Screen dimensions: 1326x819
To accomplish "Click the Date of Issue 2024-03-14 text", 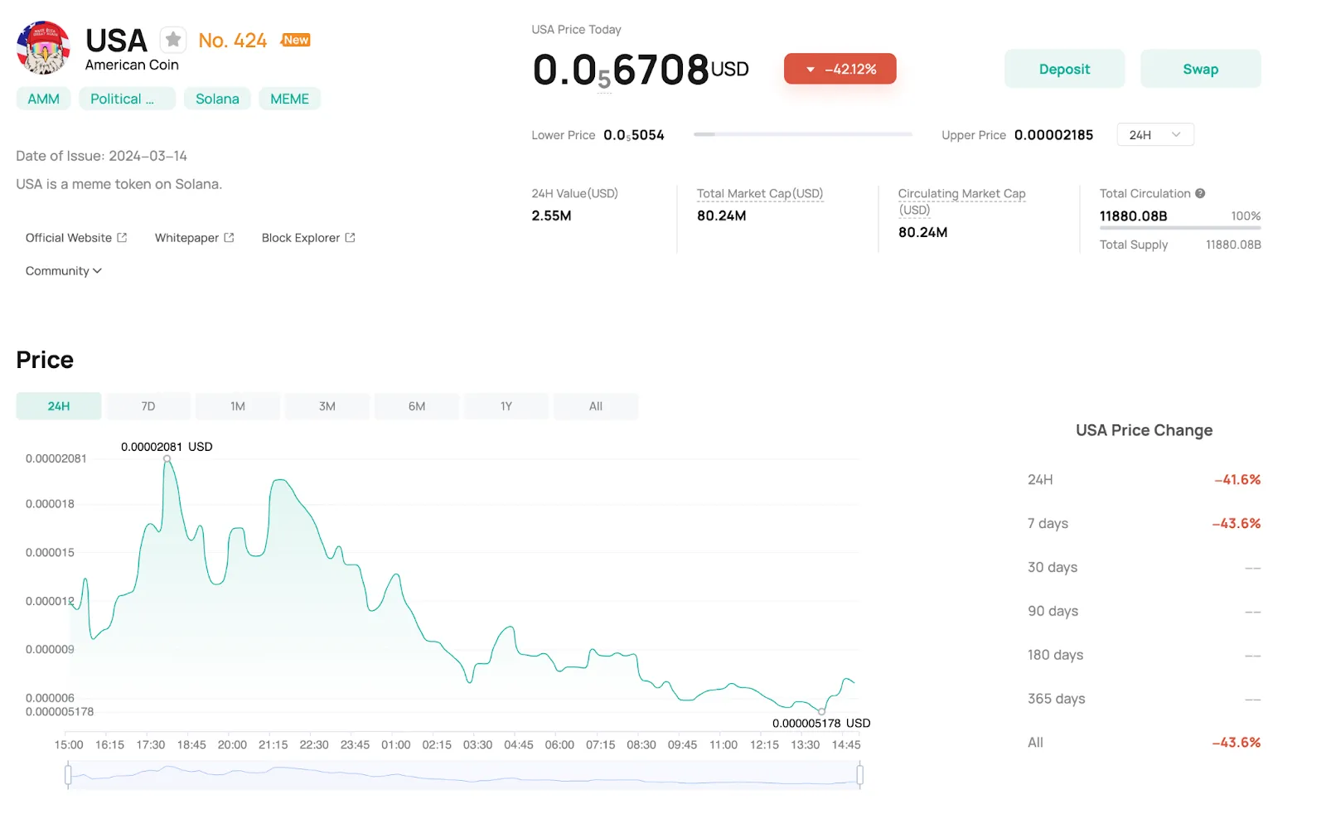I will click(101, 156).
